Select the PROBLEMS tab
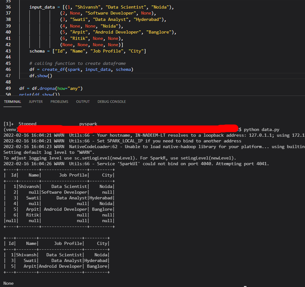 59,102
